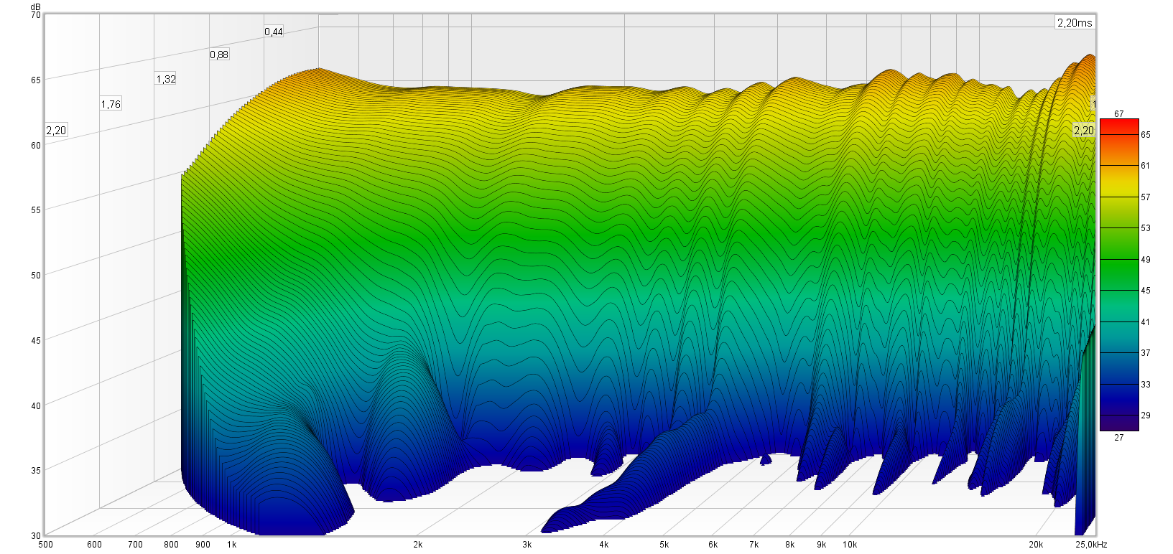Click the 1k frequency axis label
The height and width of the screenshot is (554, 1173).
232,545
